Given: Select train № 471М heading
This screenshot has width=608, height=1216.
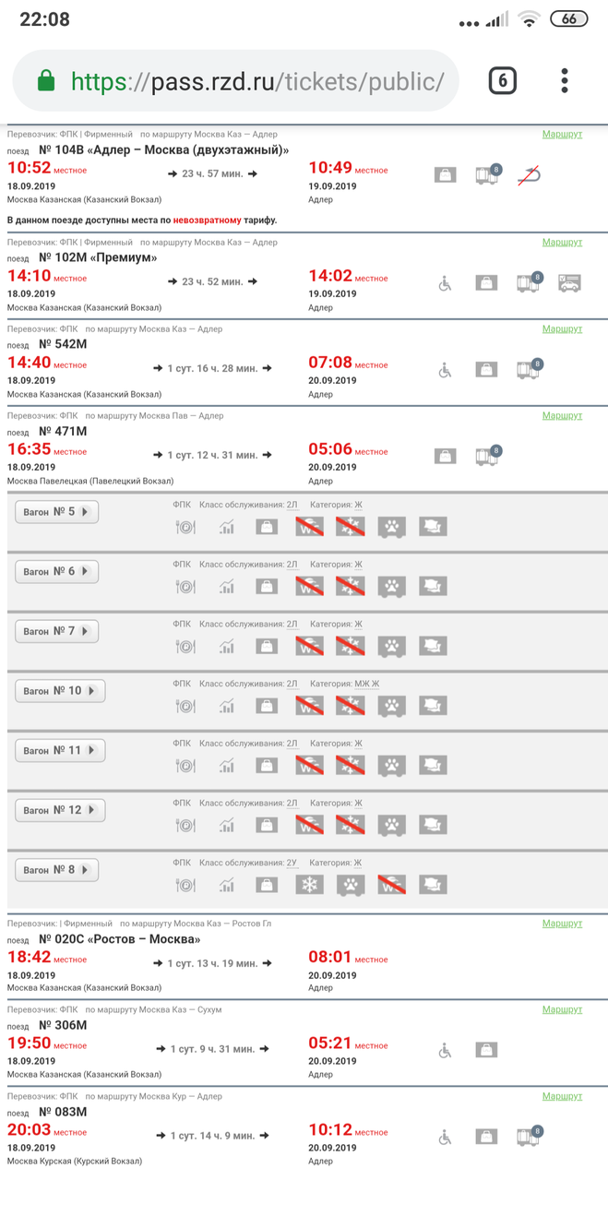Looking at the screenshot, I should point(63,431).
